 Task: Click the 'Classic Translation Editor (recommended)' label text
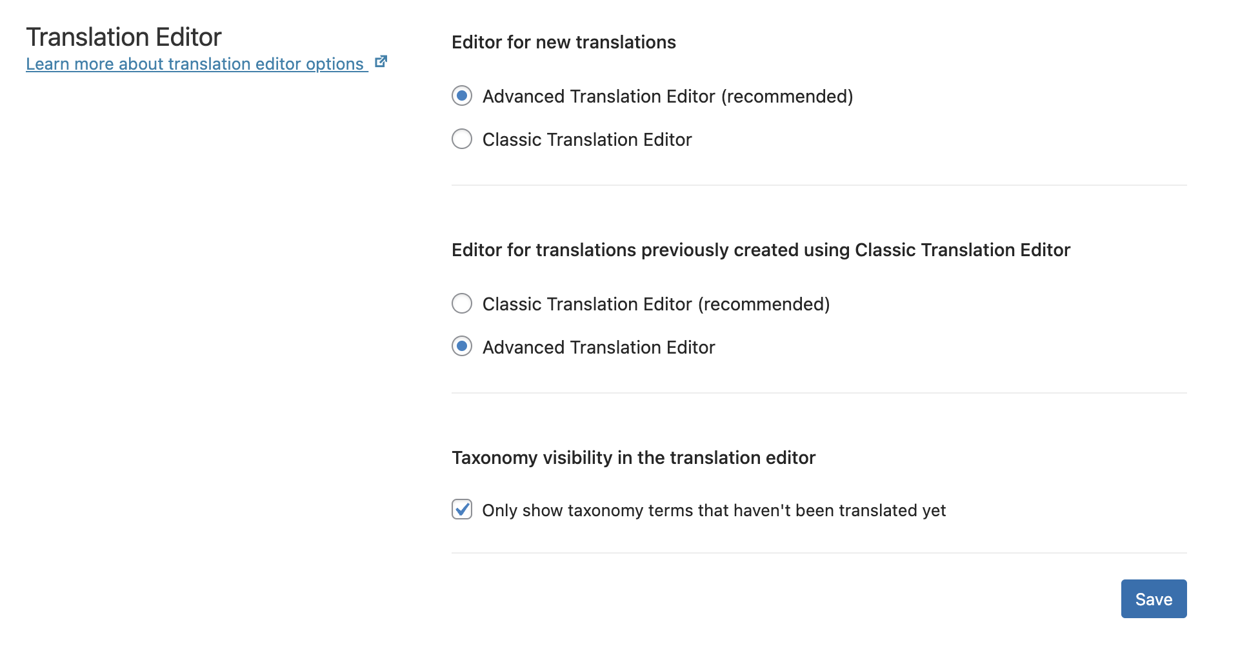[x=656, y=305]
